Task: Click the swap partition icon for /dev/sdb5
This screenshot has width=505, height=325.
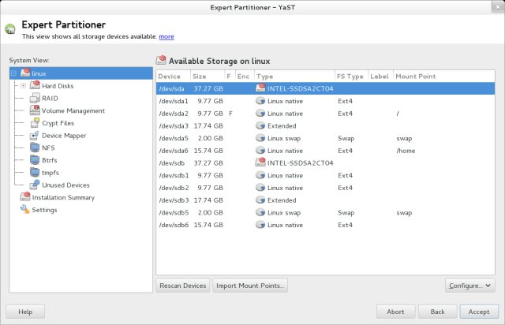Action: (260, 212)
